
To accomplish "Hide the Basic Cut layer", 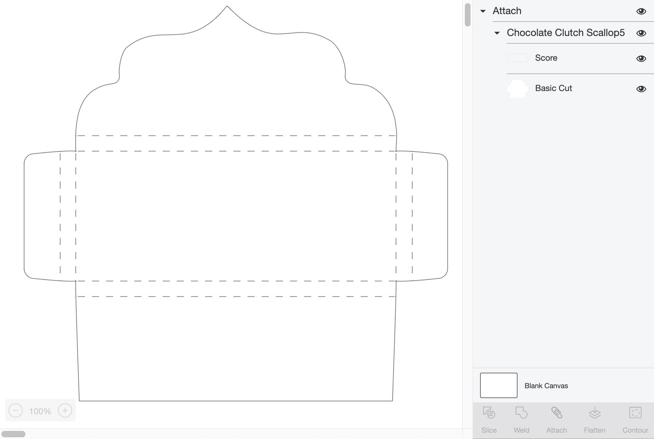I will (641, 89).
